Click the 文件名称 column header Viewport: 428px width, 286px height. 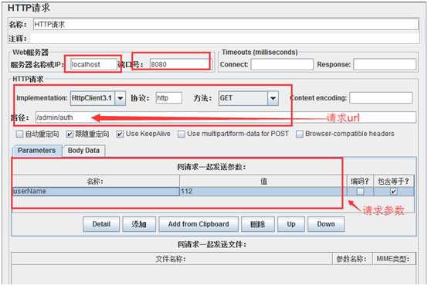coord(172,259)
